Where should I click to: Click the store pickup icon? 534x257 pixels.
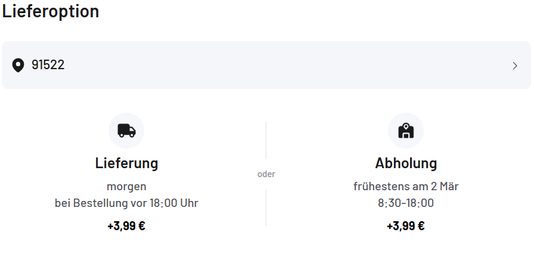tap(406, 131)
